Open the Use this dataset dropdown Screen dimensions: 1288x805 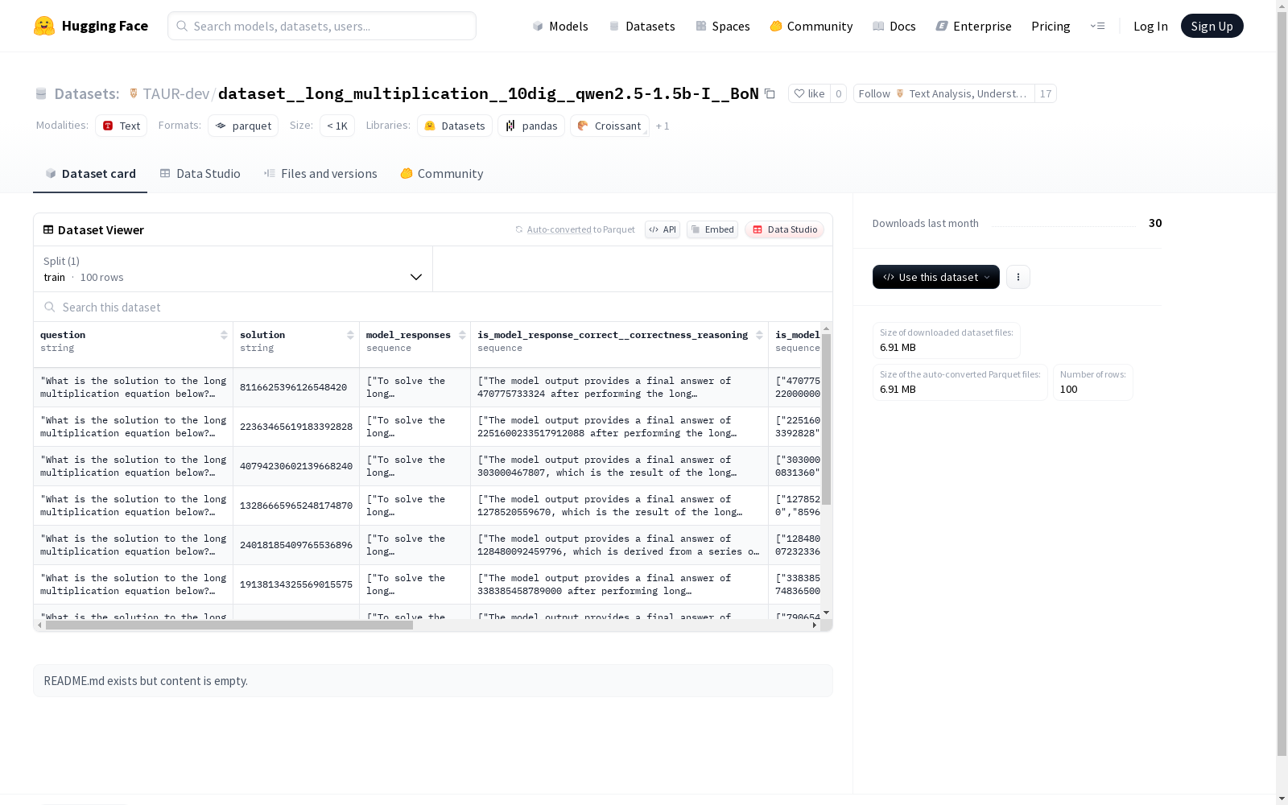click(936, 277)
